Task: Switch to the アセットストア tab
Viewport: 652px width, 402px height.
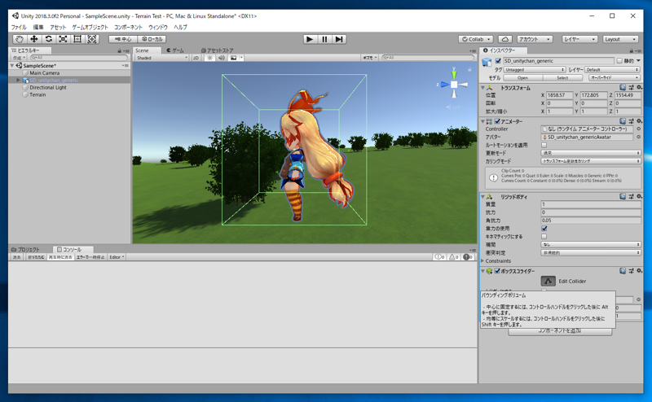Action: click(217, 50)
